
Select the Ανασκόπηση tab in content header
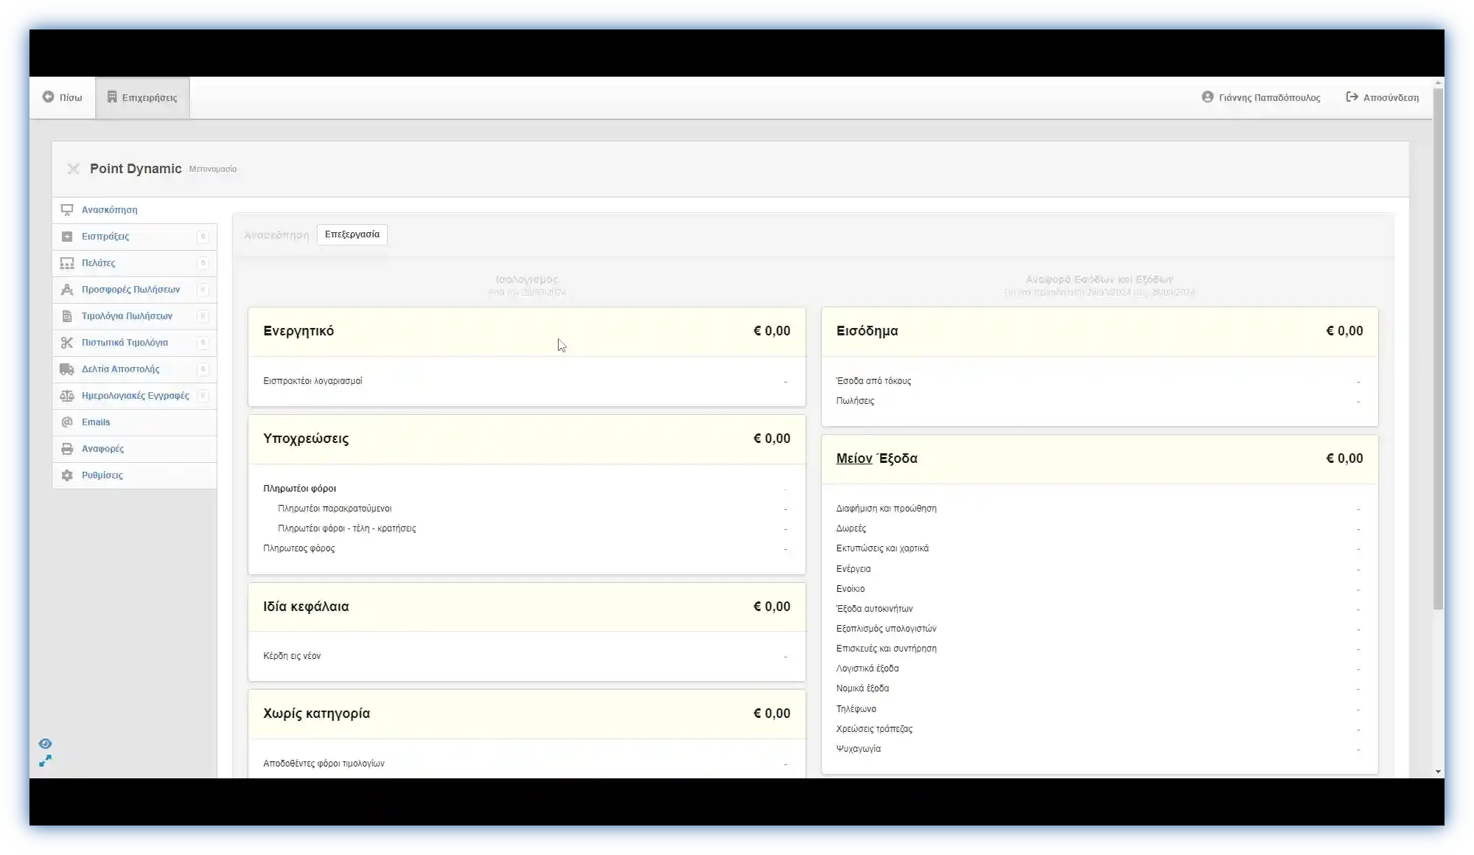pyautogui.click(x=276, y=235)
